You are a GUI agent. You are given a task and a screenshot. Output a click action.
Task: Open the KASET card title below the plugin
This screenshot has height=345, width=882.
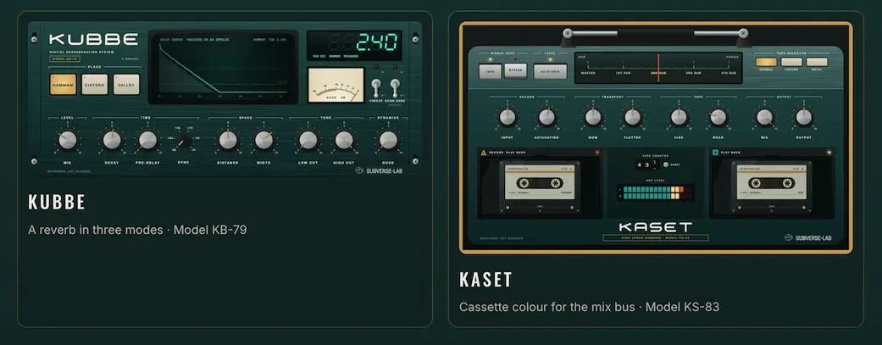[486, 280]
